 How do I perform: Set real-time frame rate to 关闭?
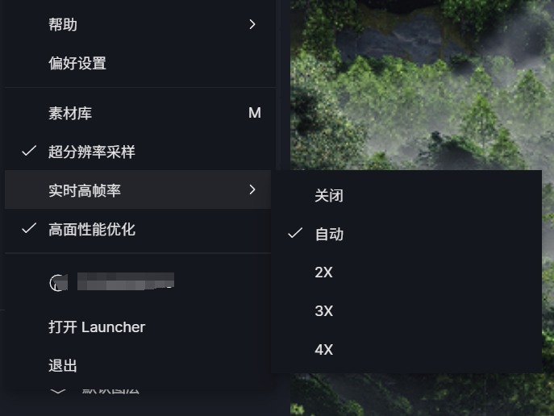pyautogui.click(x=406, y=195)
